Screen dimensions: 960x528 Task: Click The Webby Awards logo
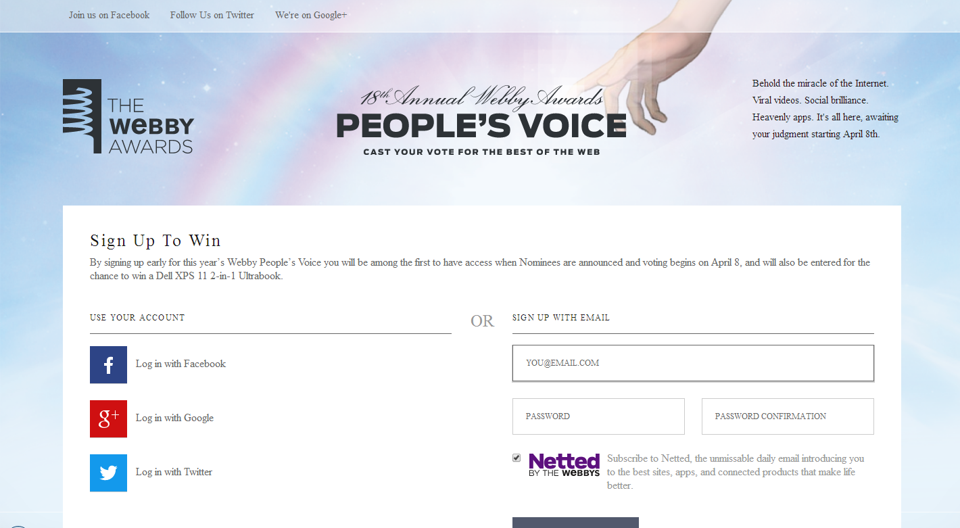pos(128,116)
